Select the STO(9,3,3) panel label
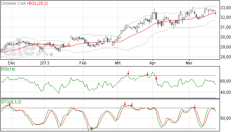The width and height of the screenshot is (236, 132). coord(11,102)
